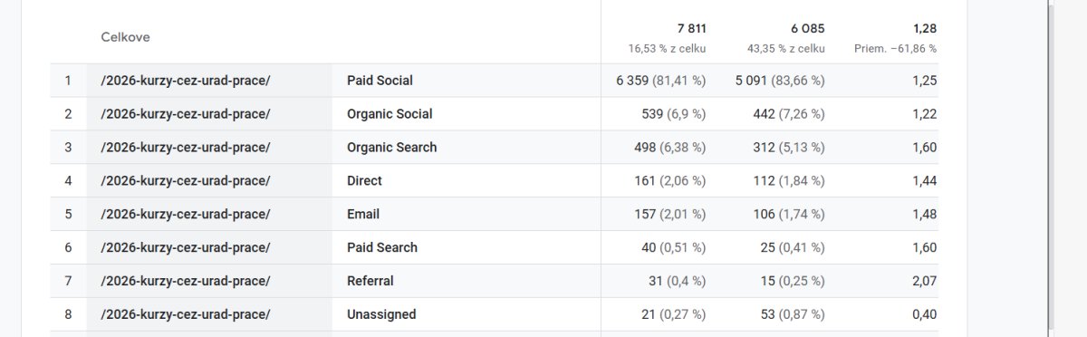Viewport: 1087px width, 337px height.
Task: Click the 6 359 (81,41 %) value
Action: point(660,81)
